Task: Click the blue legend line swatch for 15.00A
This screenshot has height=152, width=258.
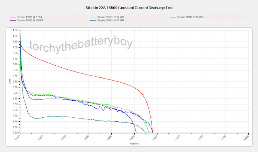Action: click(x=173, y=17)
